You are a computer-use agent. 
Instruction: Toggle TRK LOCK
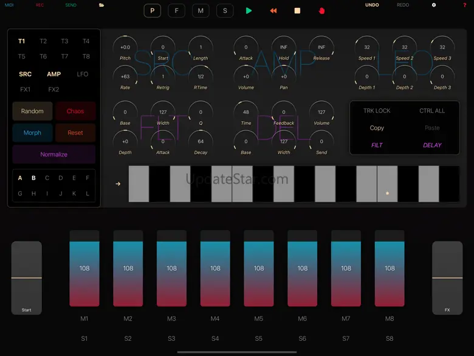click(x=377, y=111)
